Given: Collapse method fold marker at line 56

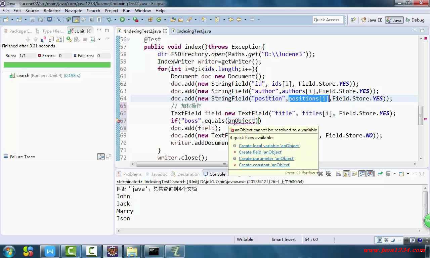Looking at the screenshot, I should [x=128, y=39].
